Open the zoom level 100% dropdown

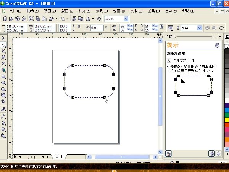point(126,19)
